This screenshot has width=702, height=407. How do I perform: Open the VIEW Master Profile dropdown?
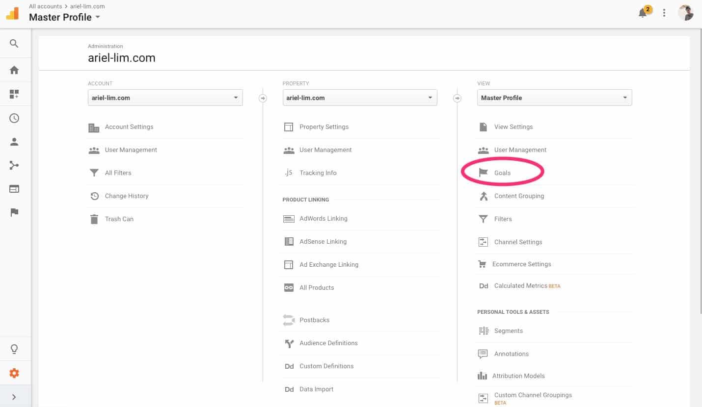pyautogui.click(x=555, y=98)
